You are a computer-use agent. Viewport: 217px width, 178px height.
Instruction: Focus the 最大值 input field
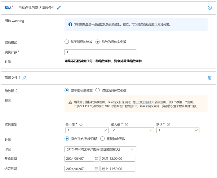click(x=132, y=130)
